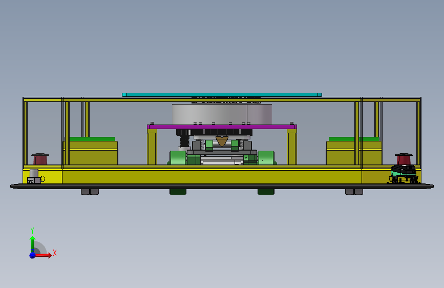Click the green Y axis arrow of the triad
This screenshot has width=444, height=288.
[x=32, y=244]
